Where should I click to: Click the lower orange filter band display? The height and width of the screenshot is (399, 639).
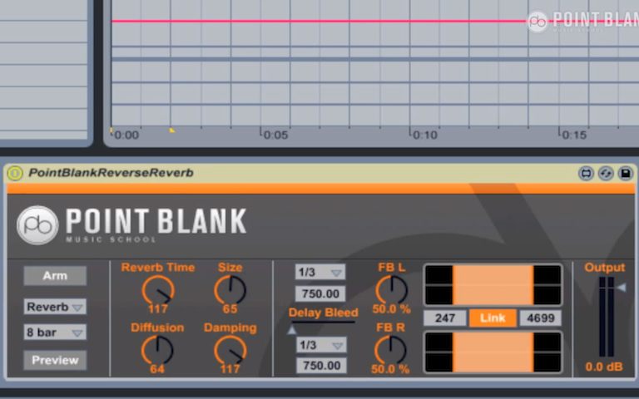[493, 352]
